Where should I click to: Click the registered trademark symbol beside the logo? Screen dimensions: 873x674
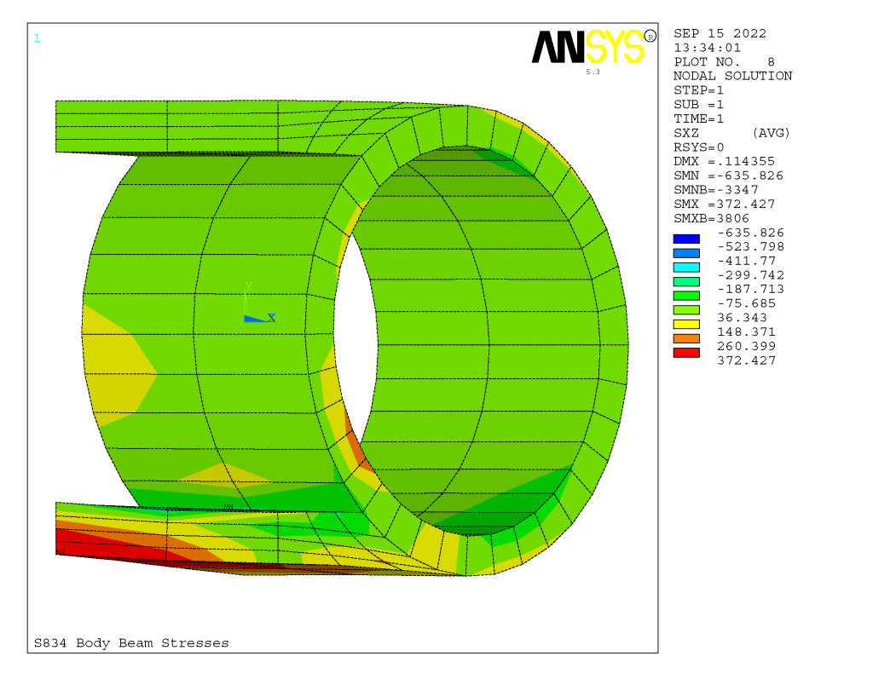[x=650, y=36]
